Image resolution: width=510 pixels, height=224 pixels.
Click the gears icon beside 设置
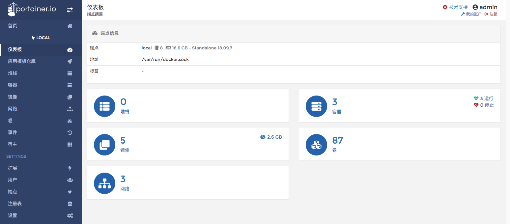point(70,216)
